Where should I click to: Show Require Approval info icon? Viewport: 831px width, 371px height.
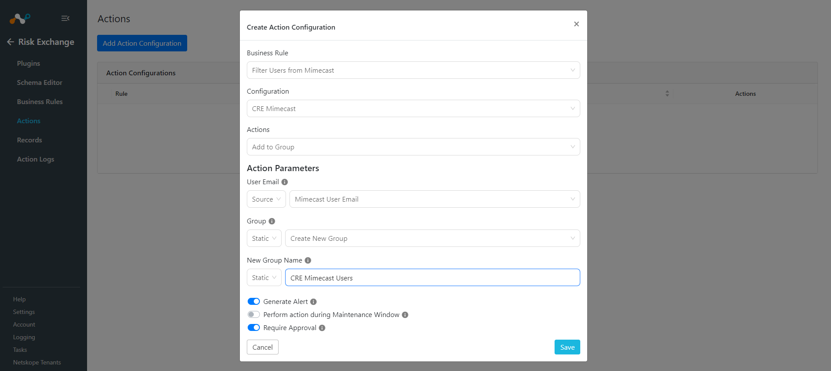point(322,328)
